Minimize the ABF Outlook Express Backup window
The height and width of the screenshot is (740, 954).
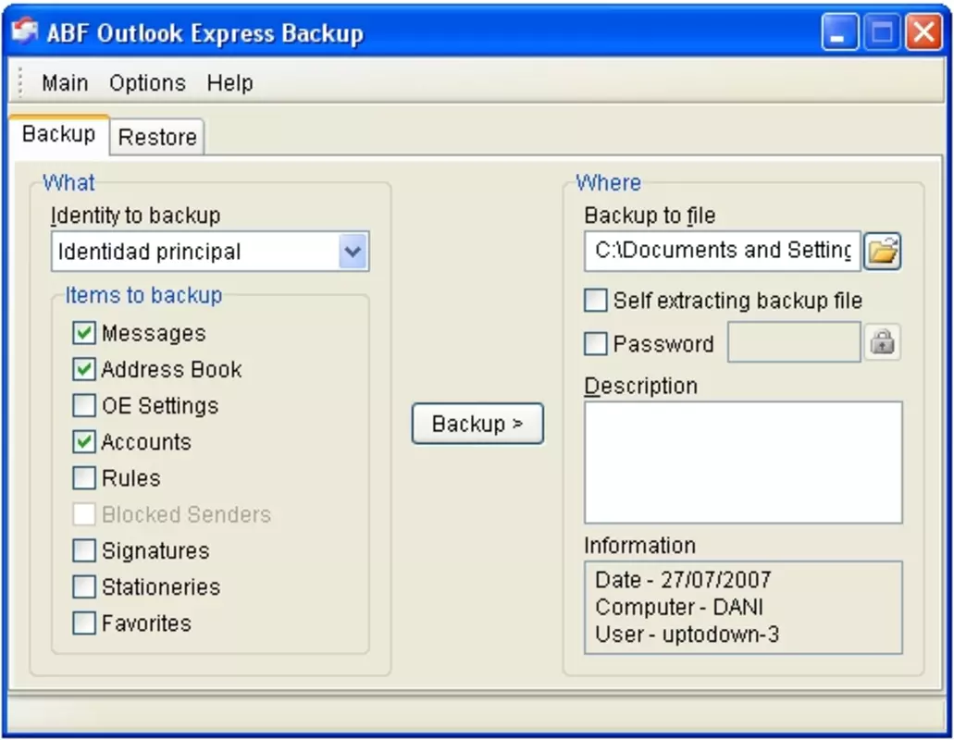click(840, 32)
